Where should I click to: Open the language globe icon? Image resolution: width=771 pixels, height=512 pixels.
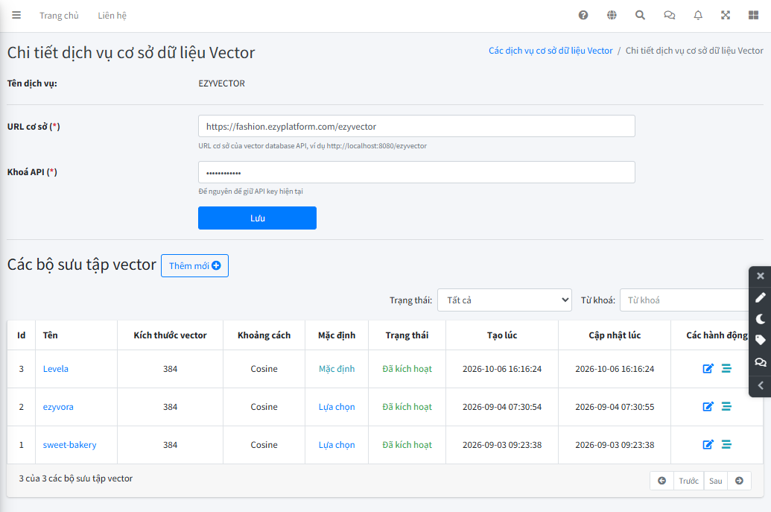612,15
